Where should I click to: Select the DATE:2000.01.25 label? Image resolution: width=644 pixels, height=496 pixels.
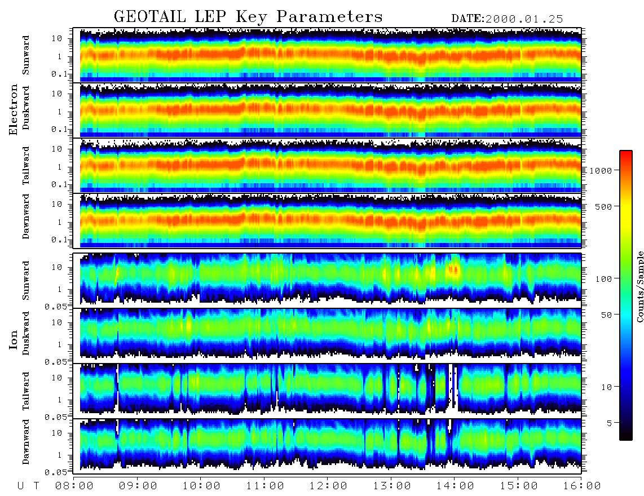[507, 19]
